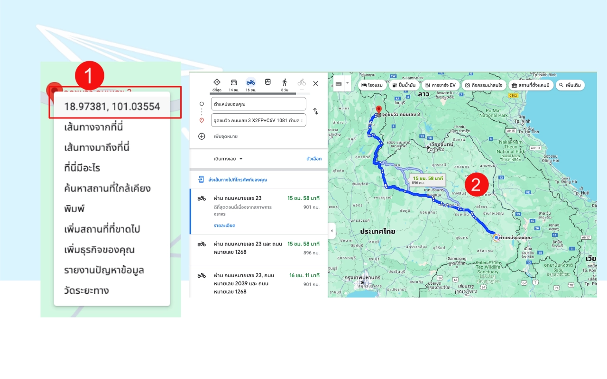Select route ผ่าน ถนนหมายเลข 23, 901 กม.
The height and width of the screenshot is (379, 607).
point(258,211)
